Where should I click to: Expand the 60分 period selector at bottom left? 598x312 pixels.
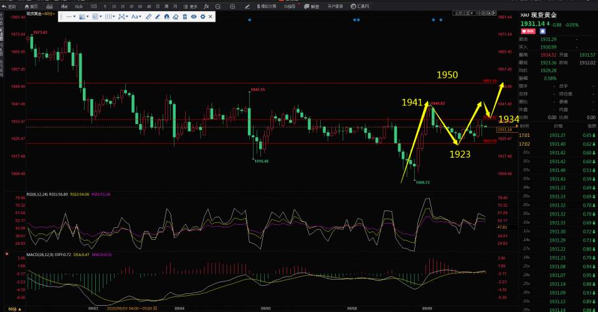pyautogui.click(x=14, y=308)
